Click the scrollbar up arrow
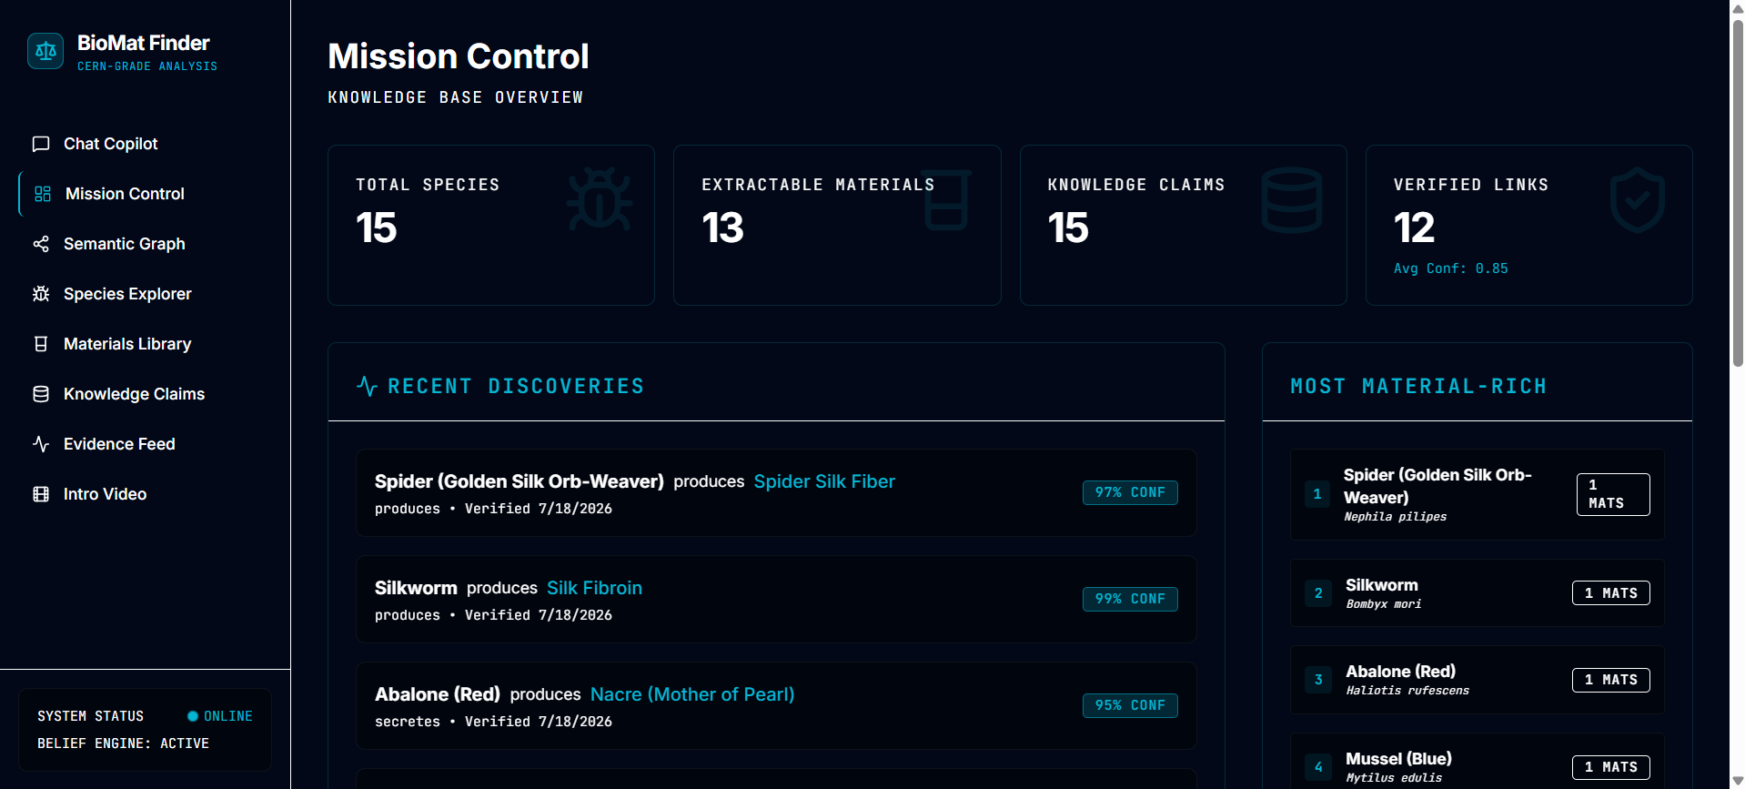This screenshot has width=1745, height=789. [x=1737, y=7]
